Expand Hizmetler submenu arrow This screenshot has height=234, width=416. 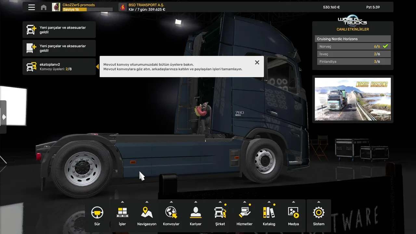[x=244, y=202]
